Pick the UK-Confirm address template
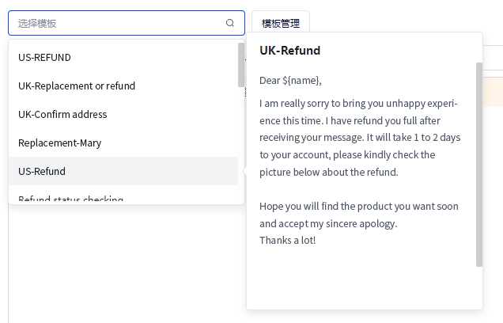Viewport: 503px width, 323px height. 62,115
